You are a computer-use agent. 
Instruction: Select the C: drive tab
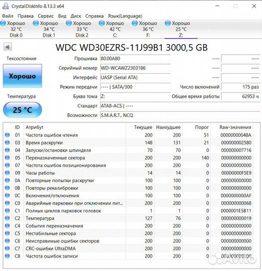[115, 29]
